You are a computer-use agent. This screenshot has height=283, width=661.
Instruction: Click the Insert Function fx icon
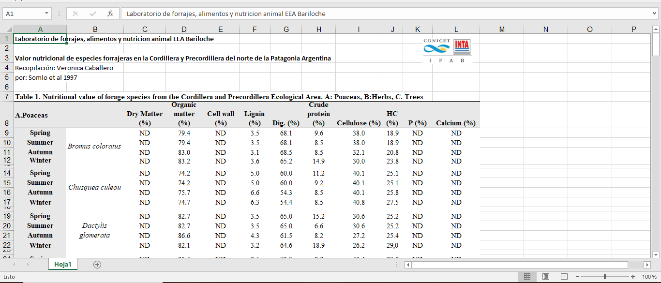110,14
